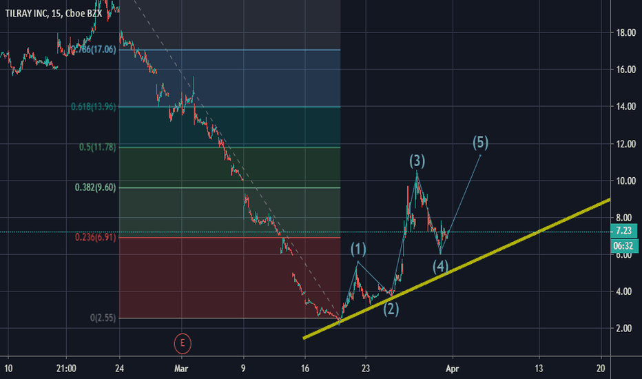Click the 24 date axis label
The image size is (642, 379).
119,369
